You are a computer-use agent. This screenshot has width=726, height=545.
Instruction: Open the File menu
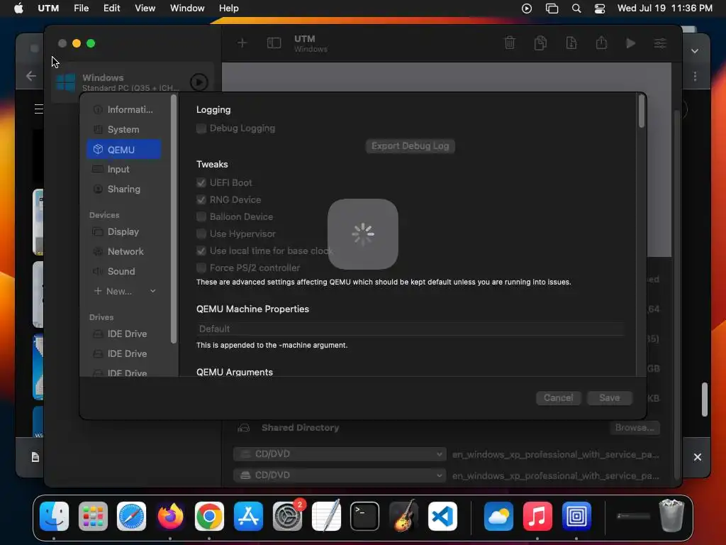coord(81,9)
